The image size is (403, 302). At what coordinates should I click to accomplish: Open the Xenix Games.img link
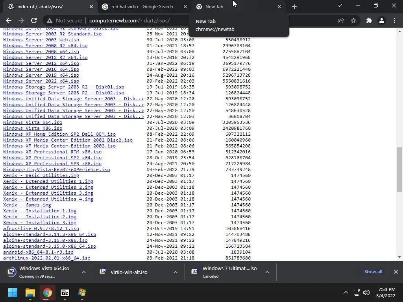pyautogui.click(x=27, y=205)
